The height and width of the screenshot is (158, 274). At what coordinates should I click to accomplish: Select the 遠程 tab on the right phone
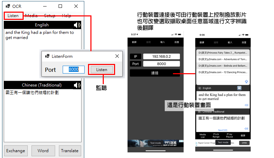[x=216, y=42]
